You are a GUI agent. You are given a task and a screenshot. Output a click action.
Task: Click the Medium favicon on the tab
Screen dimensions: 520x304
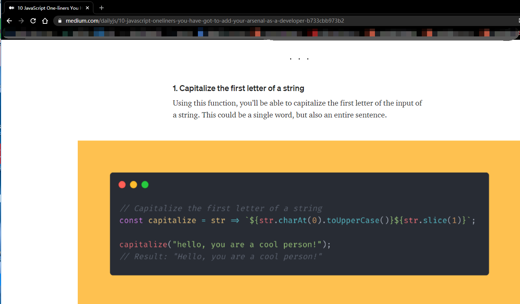[12, 8]
